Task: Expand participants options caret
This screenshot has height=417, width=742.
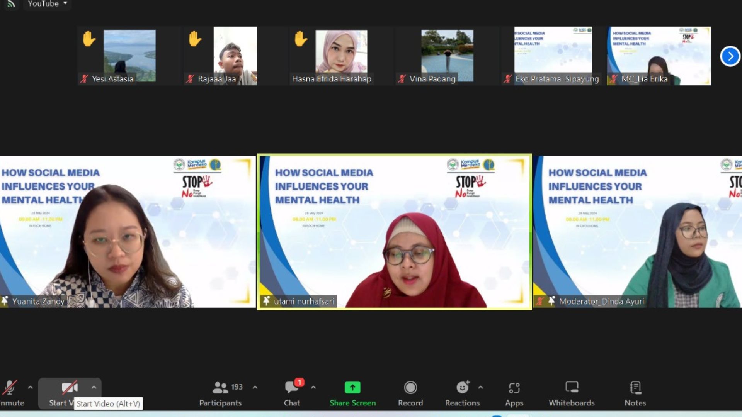Action: point(255,387)
